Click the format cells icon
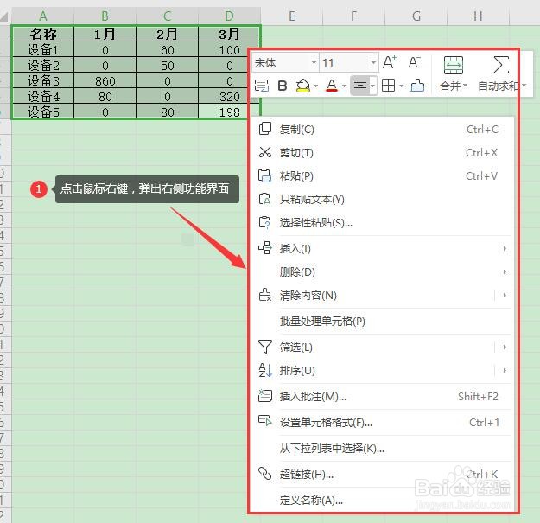Image resolution: width=540 pixels, height=523 pixels. click(265, 421)
